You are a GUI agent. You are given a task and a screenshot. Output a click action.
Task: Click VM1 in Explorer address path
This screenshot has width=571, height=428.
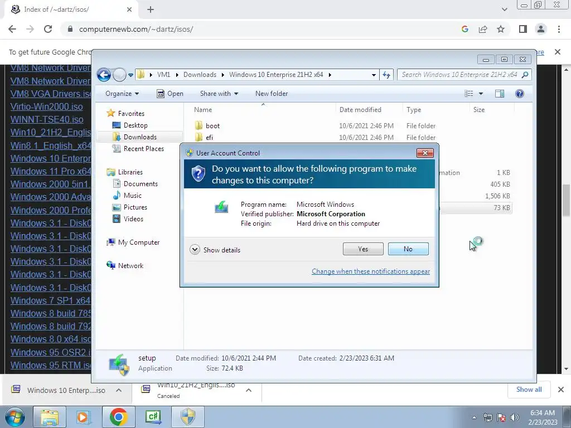click(163, 75)
